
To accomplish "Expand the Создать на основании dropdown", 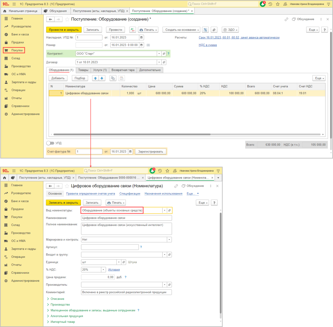I will point(181,30).
